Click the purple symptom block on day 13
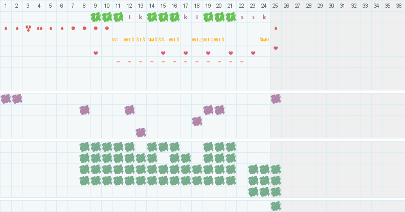Image resolution: width=405 pixels, height=212 pixels. pyautogui.click(x=141, y=132)
